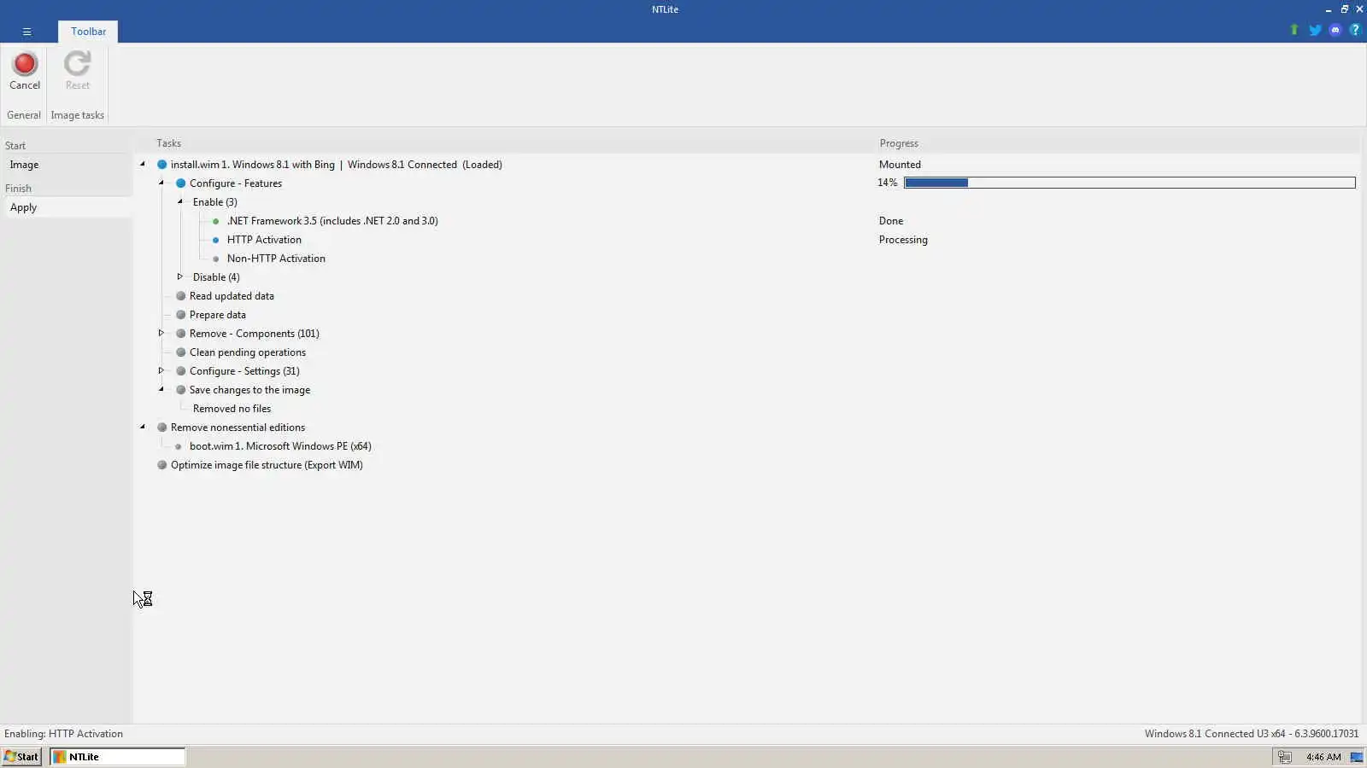Click the system tray icon left of the clock

point(1284,757)
